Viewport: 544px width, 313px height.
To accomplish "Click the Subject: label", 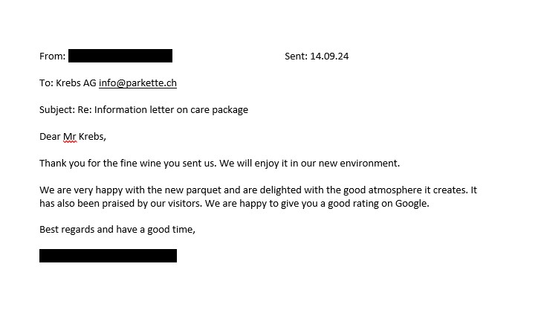I will pyautogui.click(x=57, y=110).
